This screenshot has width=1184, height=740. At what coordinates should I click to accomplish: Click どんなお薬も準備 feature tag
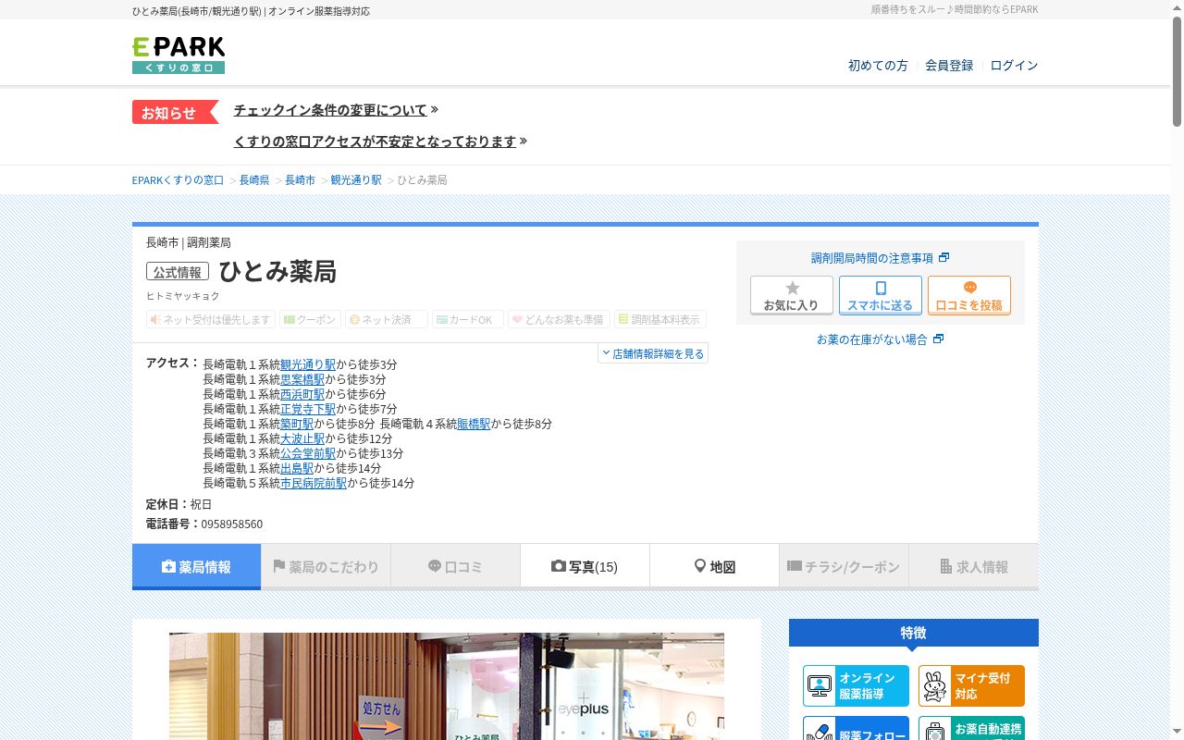tap(558, 319)
